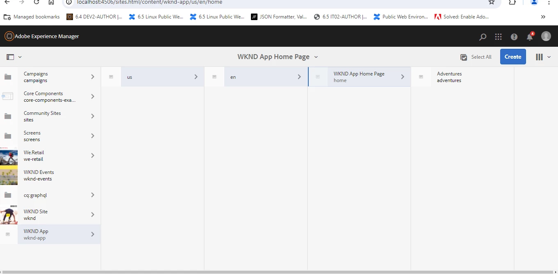
Task: Navigate forward in the browser
Action: pyautogui.click(x=22, y=2)
